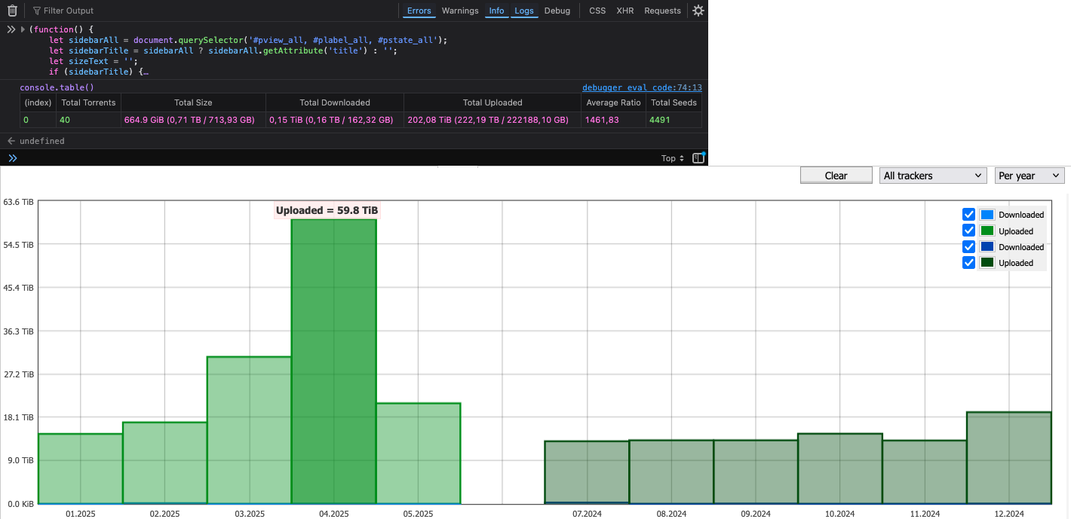1071x519 pixels.
Task: Select the 202,08 TiB uploaded cell
Action: [x=493, y=120]
